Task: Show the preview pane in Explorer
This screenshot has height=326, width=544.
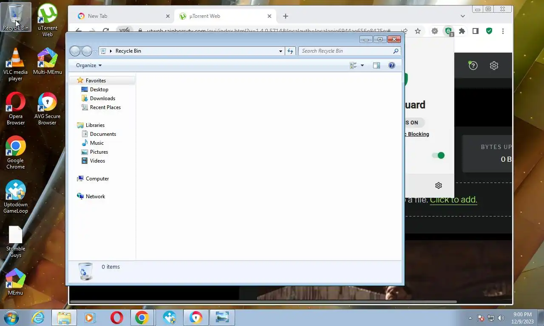Action: (x=376, y=65)
